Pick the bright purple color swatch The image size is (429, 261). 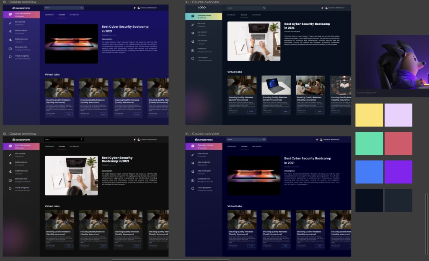point(398,172)
